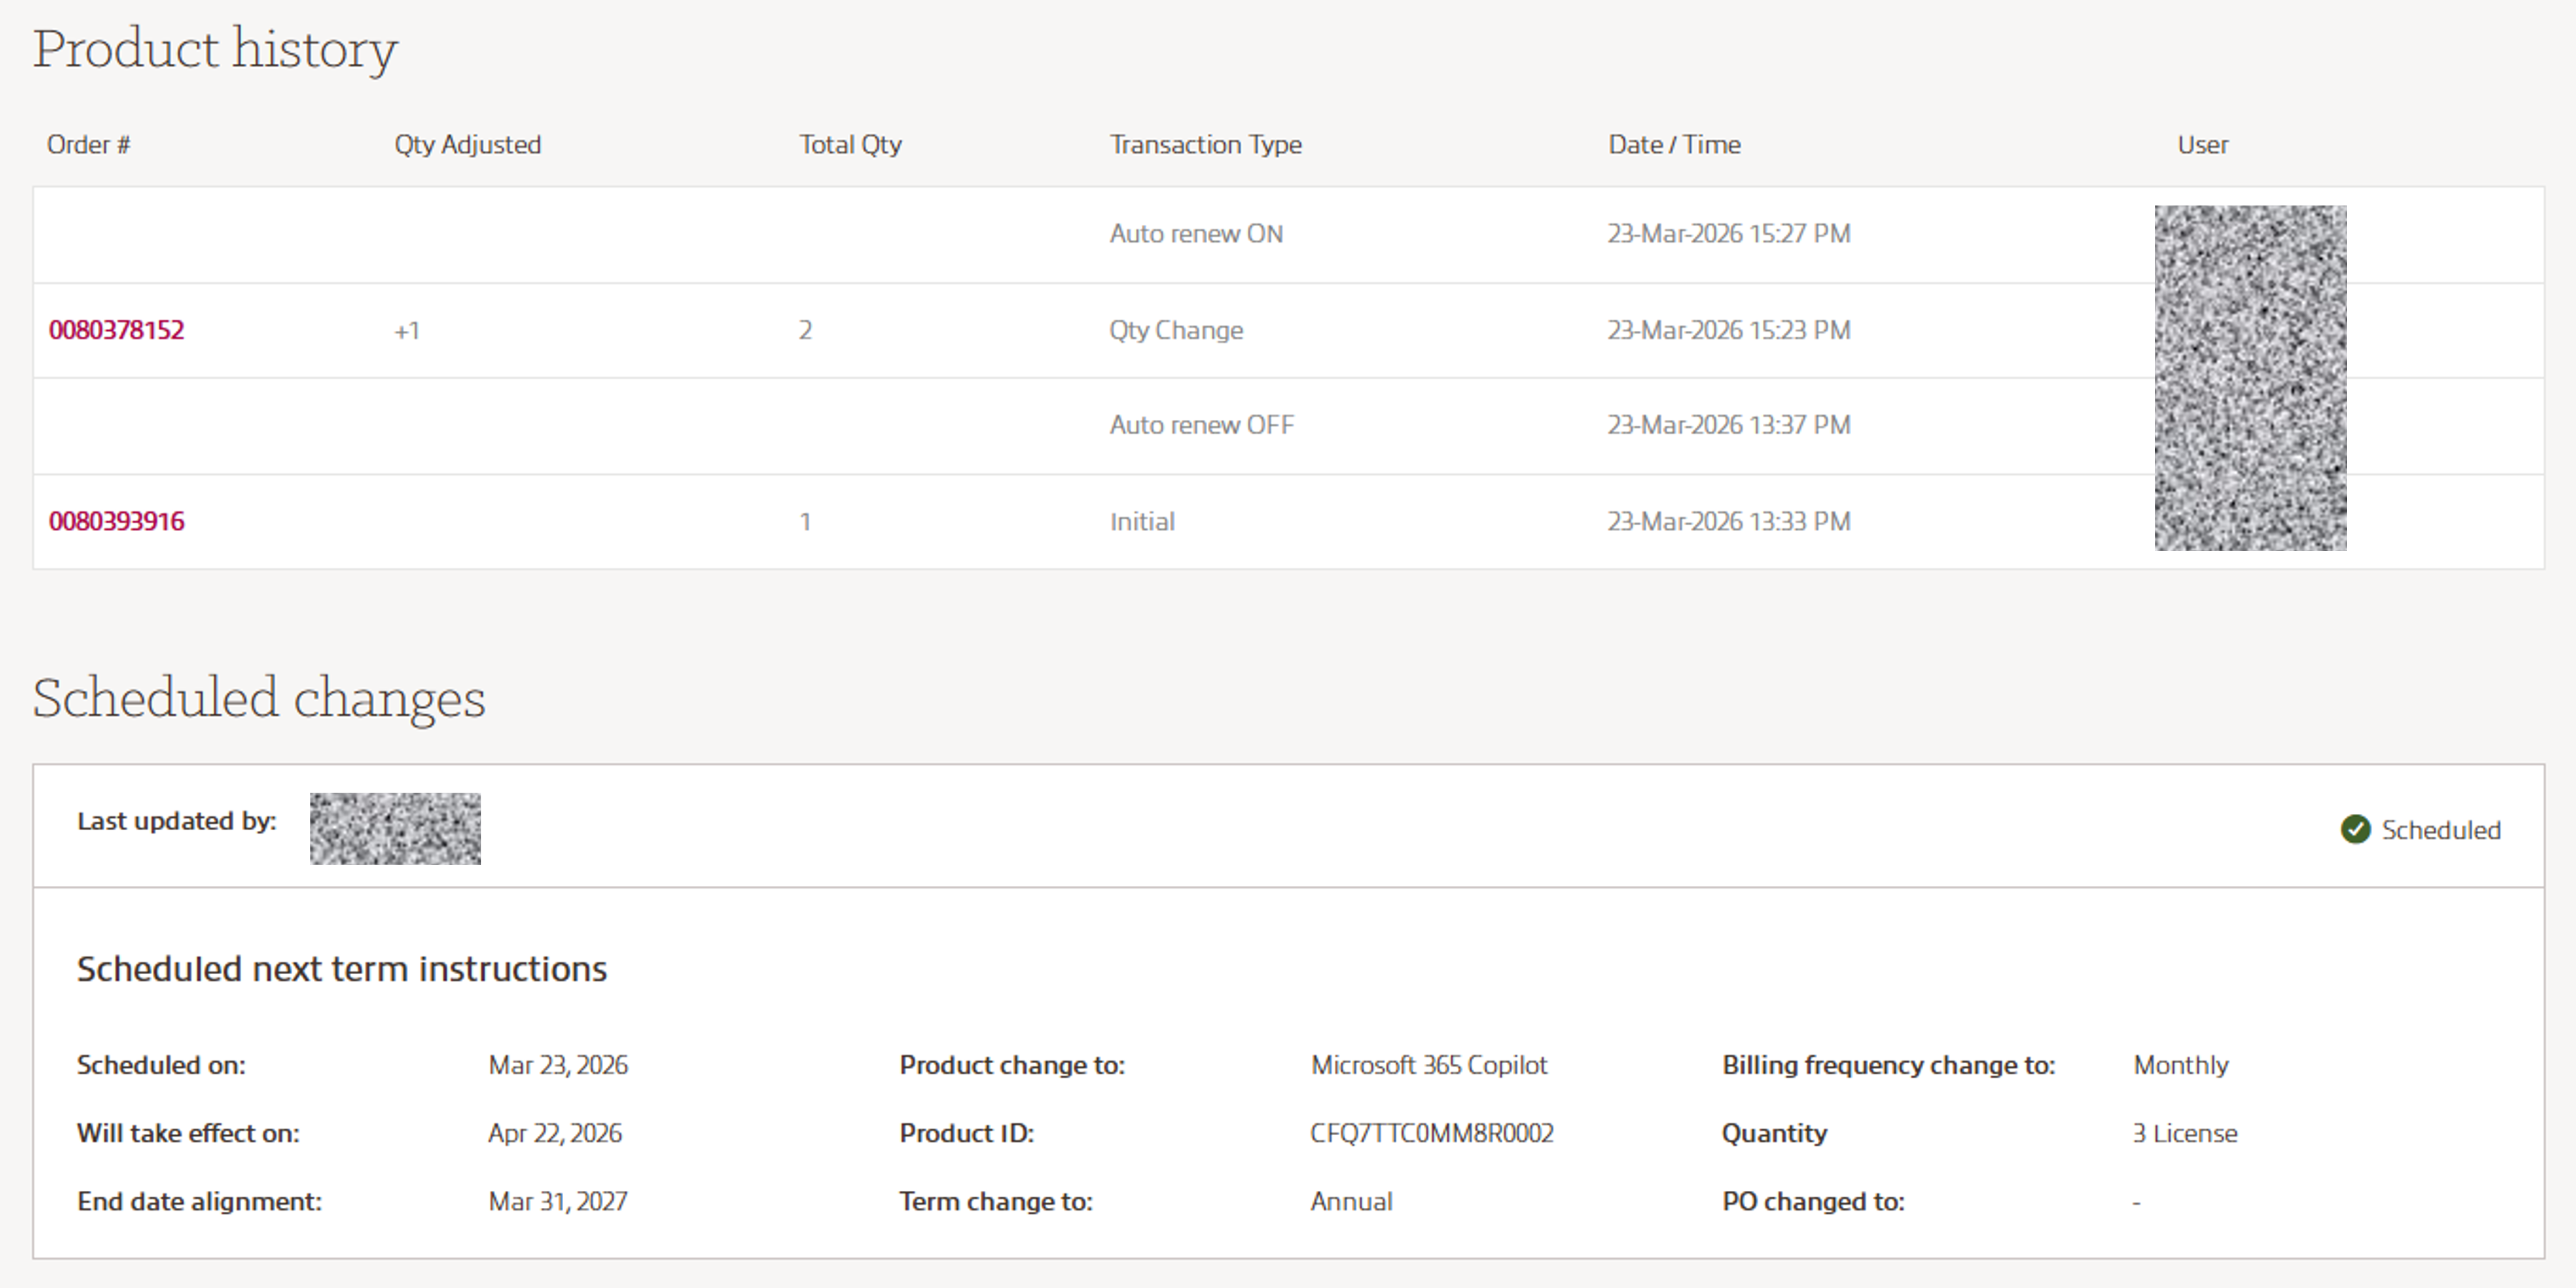Sort by Total Qty column header
Viewport: 2576px width, 1288px height.
pyautogui.click(x=850, y=144)
